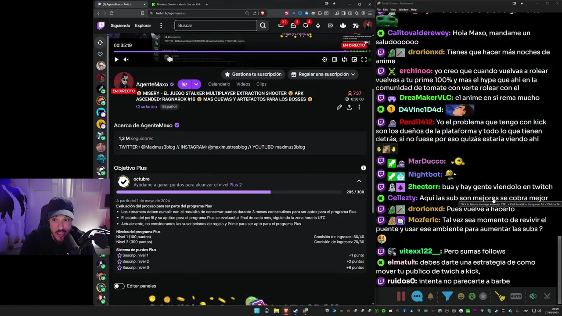The height and width of the screenshot is (316, 562).
Task: Open Edit menu in Social Stream
Action: point(385,9)
